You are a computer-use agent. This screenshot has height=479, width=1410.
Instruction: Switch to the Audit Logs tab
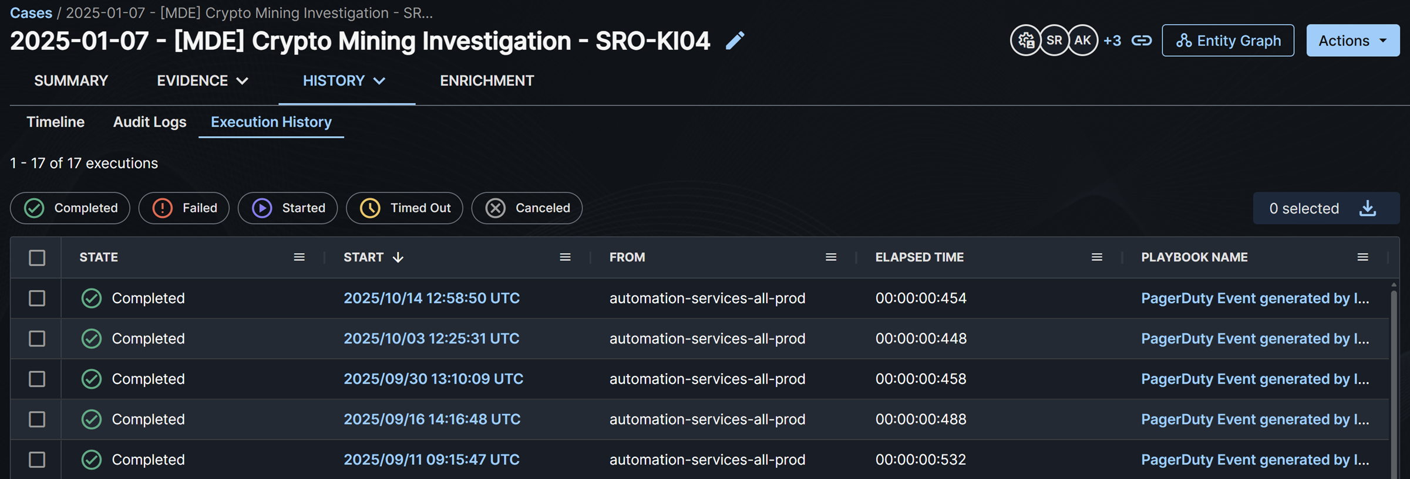[150, 122]
